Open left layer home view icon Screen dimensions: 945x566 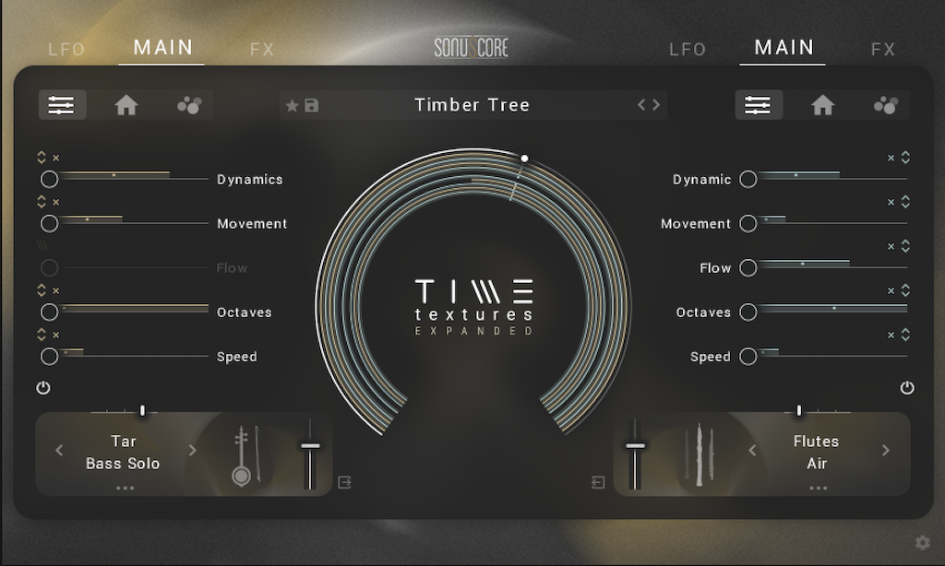click(126, 105)
